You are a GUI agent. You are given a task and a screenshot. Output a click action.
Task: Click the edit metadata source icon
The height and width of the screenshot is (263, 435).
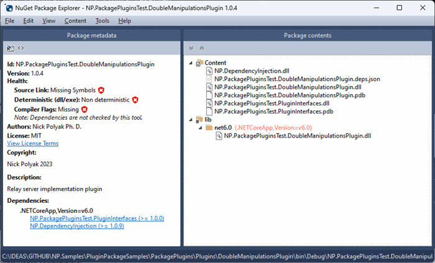point(21,48)
